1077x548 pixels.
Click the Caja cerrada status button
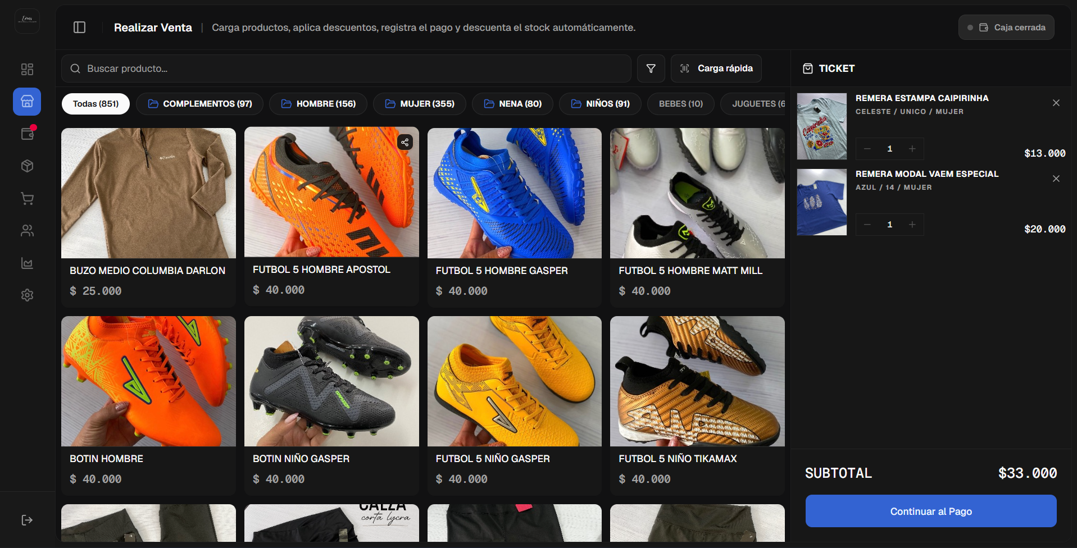[1006, 28]
